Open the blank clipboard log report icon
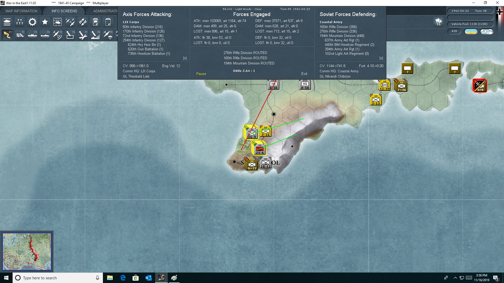The height and width of the screenshot is (283, 504). (x=108, y=22)
